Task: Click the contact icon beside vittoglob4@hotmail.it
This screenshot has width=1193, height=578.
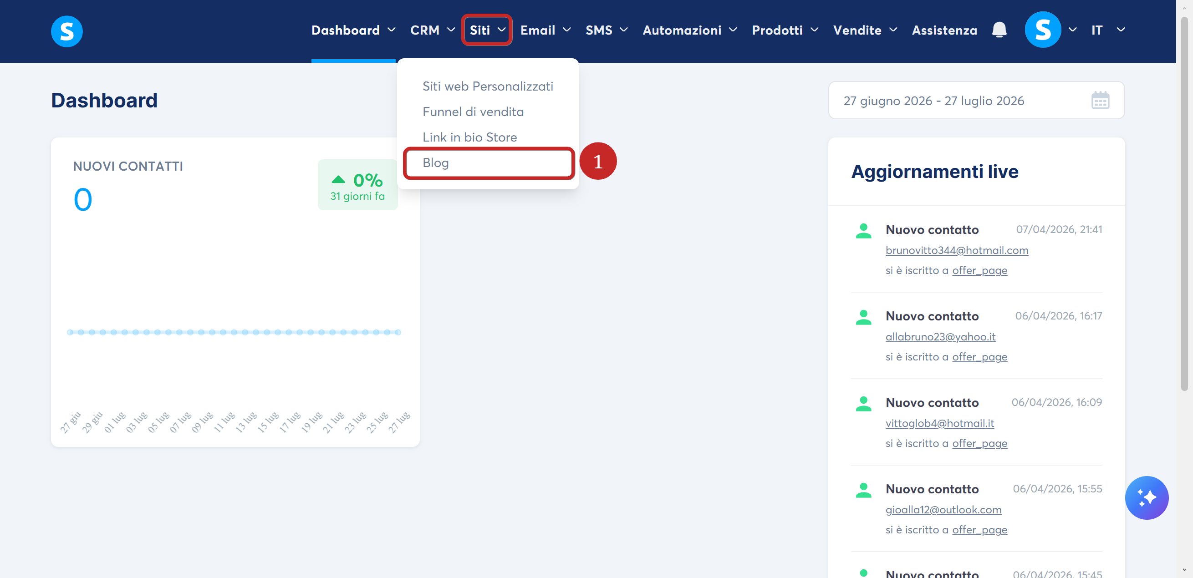Action: [863, 404]
